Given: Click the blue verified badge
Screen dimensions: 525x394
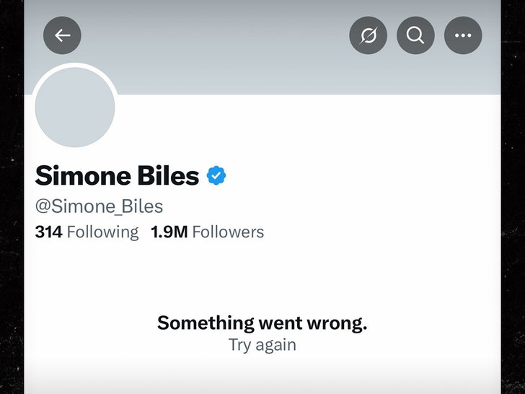Looking at the screenshot, I should tap(217, 175).
